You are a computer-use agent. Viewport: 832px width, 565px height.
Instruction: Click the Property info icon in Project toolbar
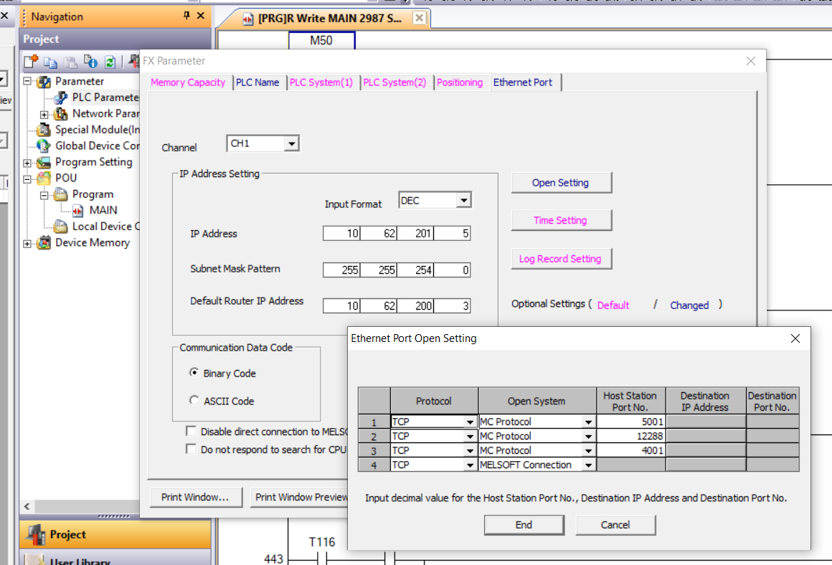pyautogui.click(x=90, y=62)
